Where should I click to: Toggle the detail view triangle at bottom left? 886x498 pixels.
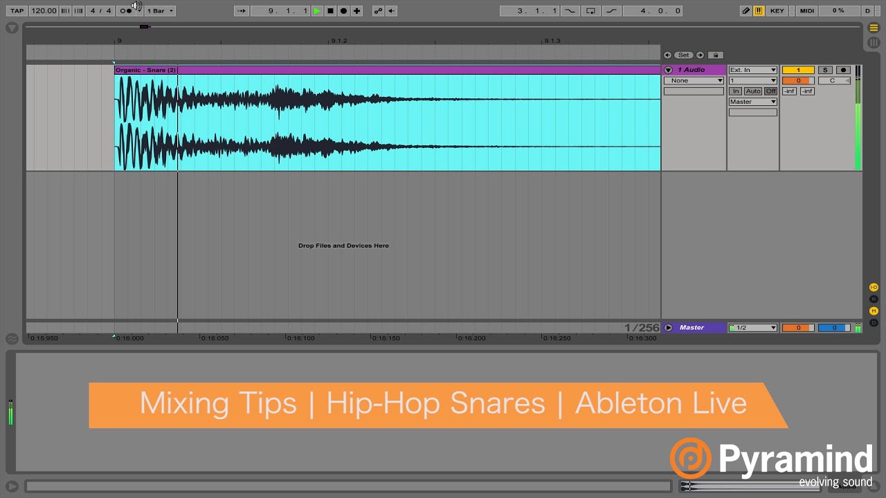[12, 486]
